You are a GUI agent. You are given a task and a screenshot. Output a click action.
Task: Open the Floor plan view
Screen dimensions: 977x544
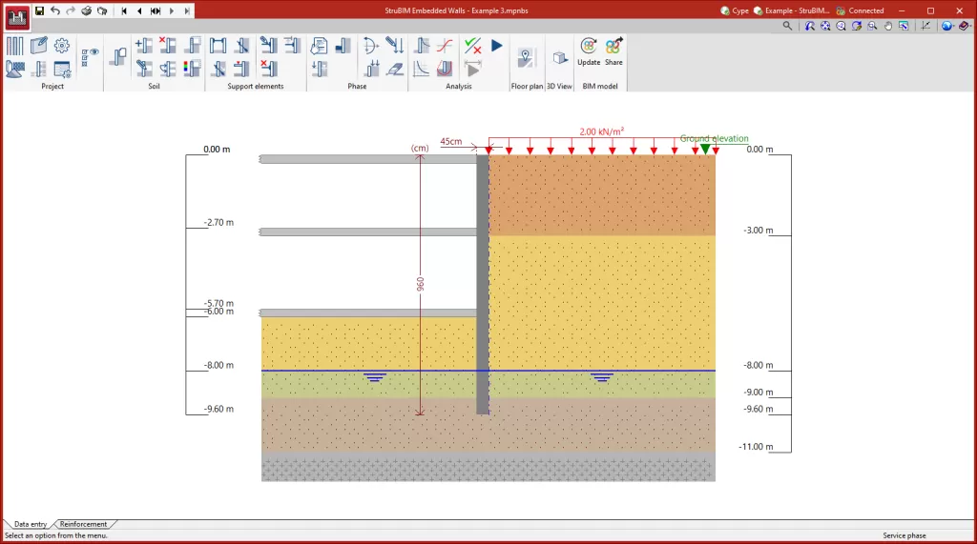pos(527,58)
